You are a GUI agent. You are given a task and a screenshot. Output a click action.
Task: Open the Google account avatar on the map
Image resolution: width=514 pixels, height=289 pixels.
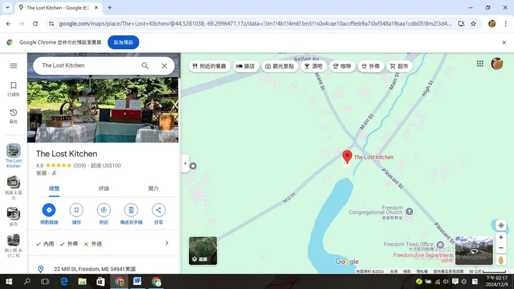(497, 64)
